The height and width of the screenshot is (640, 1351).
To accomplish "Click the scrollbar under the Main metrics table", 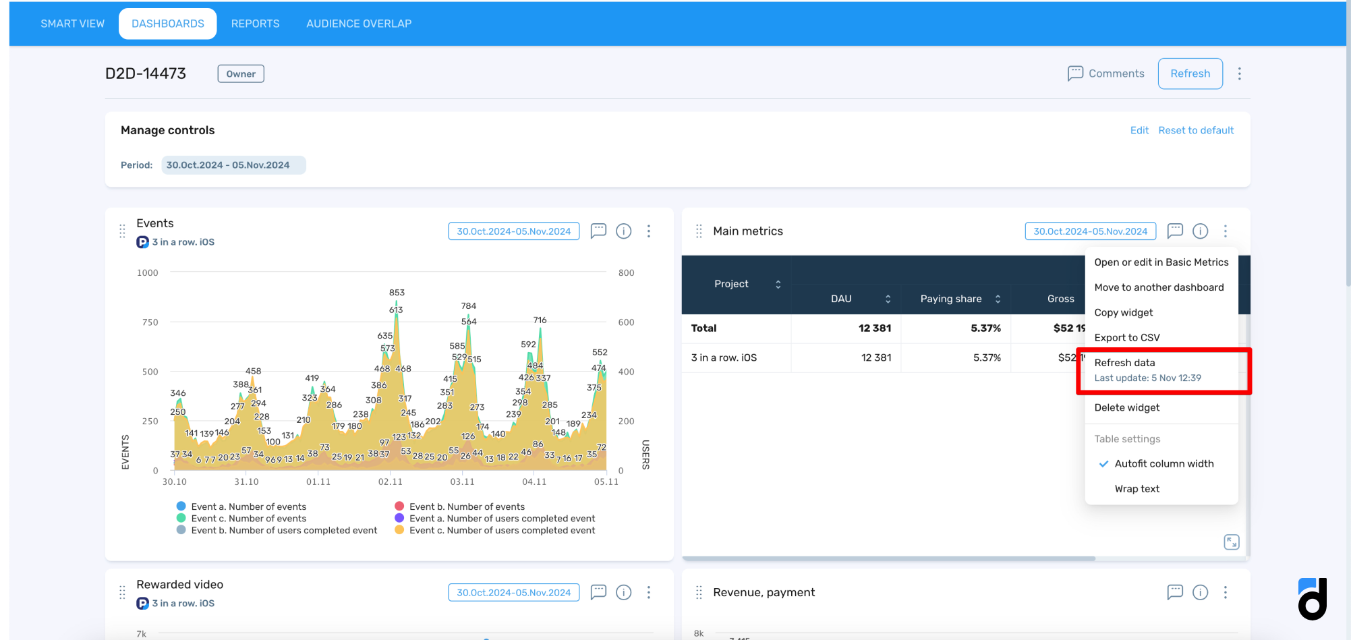I will coord(889,558).
